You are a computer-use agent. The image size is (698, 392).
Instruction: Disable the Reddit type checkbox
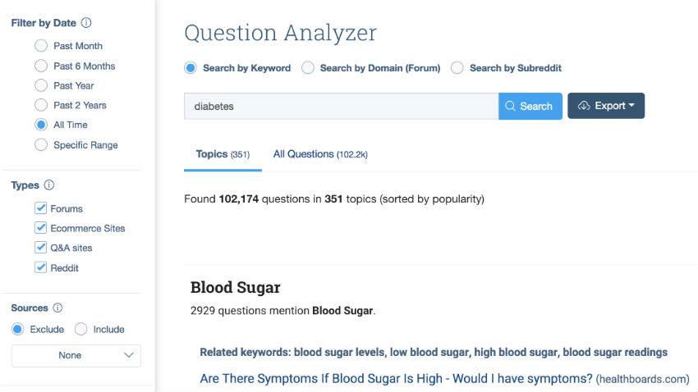(x=40, y=267)
